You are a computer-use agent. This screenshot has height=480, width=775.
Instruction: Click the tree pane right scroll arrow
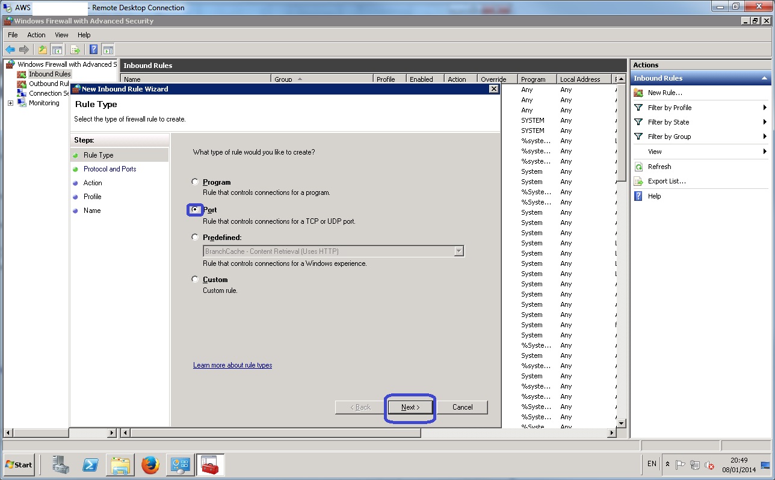(x=112, y=432)
